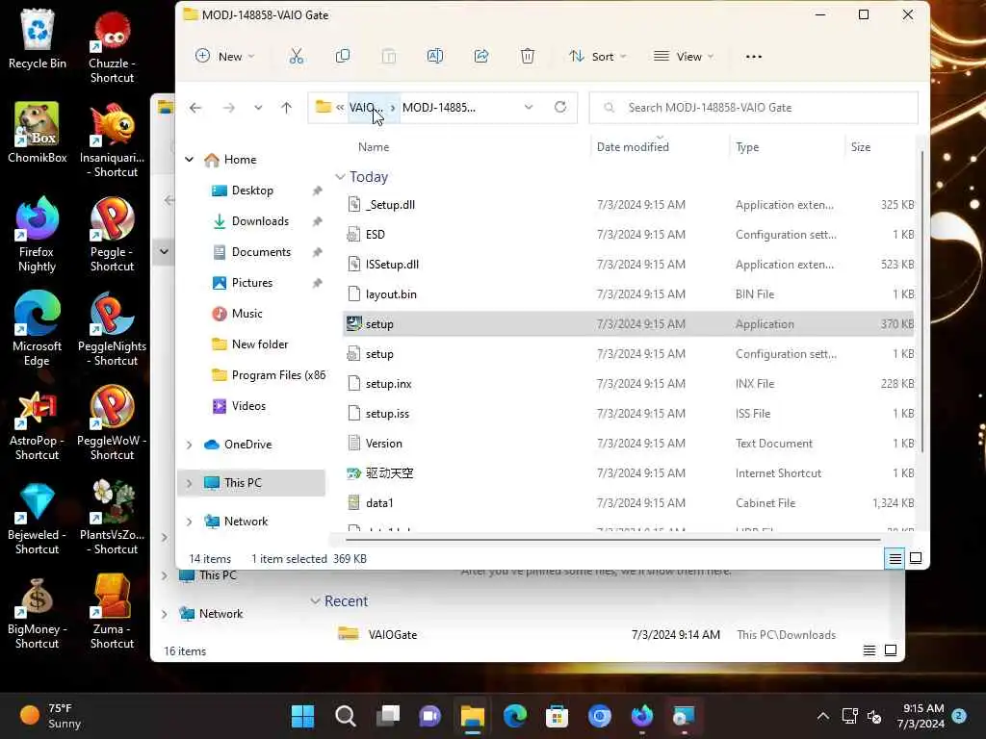Screen dimensions: 986x739
Task: Open recent locations chevron next to forward arrow
Action: [x=258, y=108]
